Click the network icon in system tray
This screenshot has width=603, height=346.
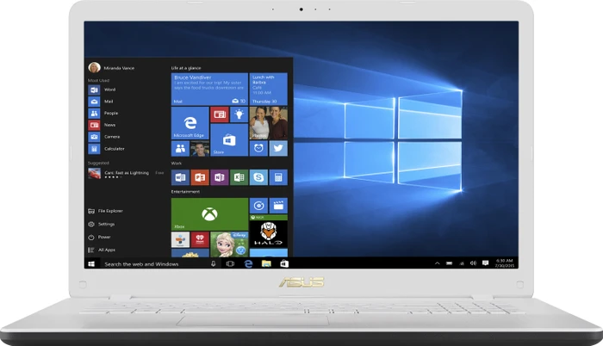pos(462,263)
